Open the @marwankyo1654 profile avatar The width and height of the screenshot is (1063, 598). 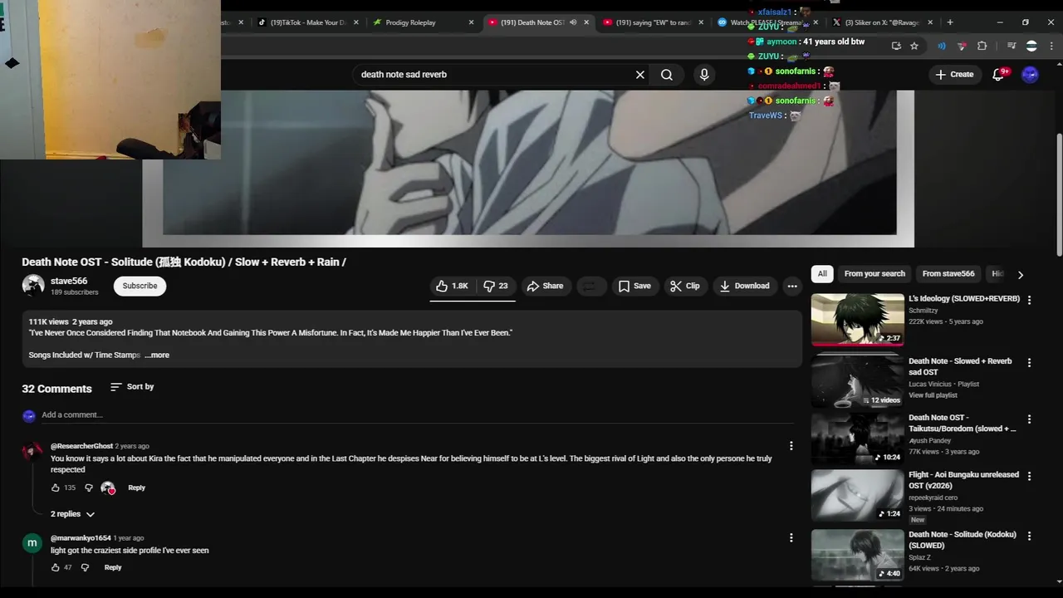point(32,543)
